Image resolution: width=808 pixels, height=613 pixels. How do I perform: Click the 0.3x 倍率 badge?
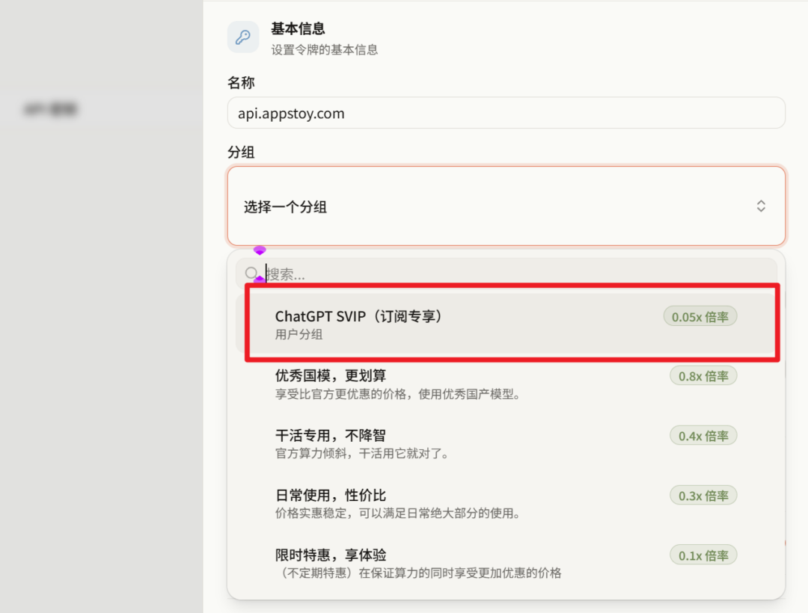tap(703, 496)
